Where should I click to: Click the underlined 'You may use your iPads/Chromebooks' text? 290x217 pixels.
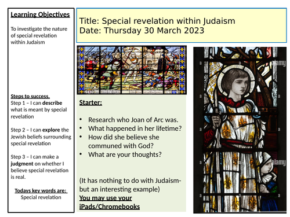[x=110, y=202]
